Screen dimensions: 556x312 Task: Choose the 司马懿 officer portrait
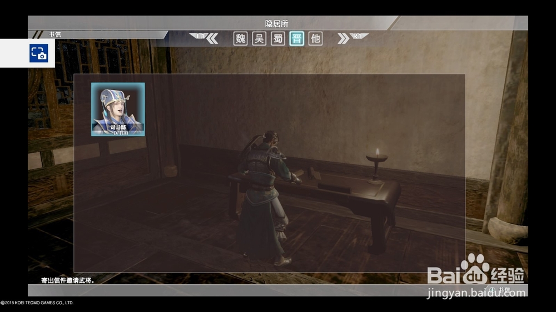point(118,109)
